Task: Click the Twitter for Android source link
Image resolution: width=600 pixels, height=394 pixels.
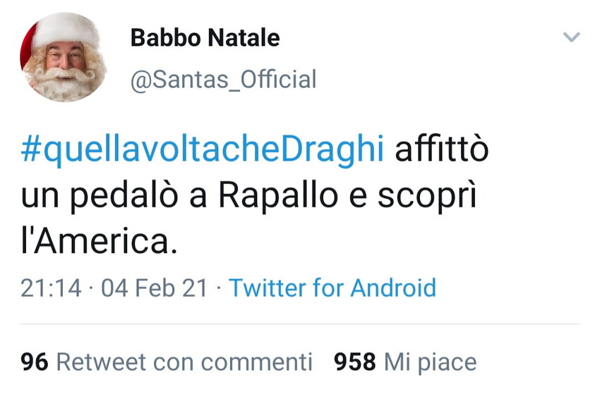Action: (x=332, y=288)
